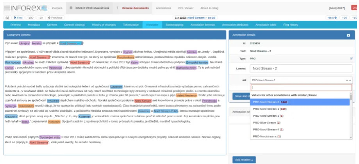Click into the Lemma input field

coord(301,68)
